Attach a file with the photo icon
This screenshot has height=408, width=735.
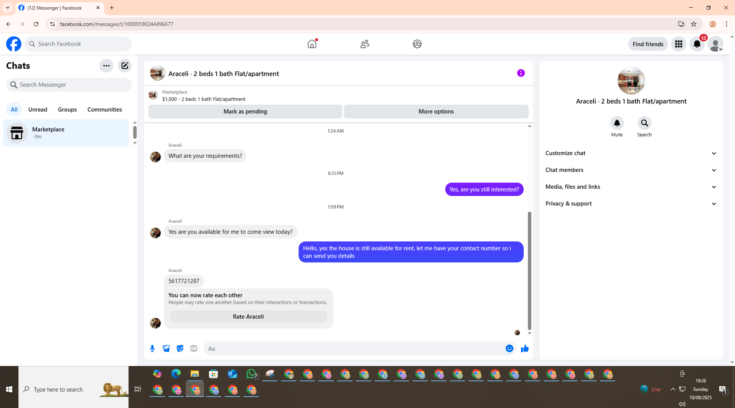[x=166, y=348]
